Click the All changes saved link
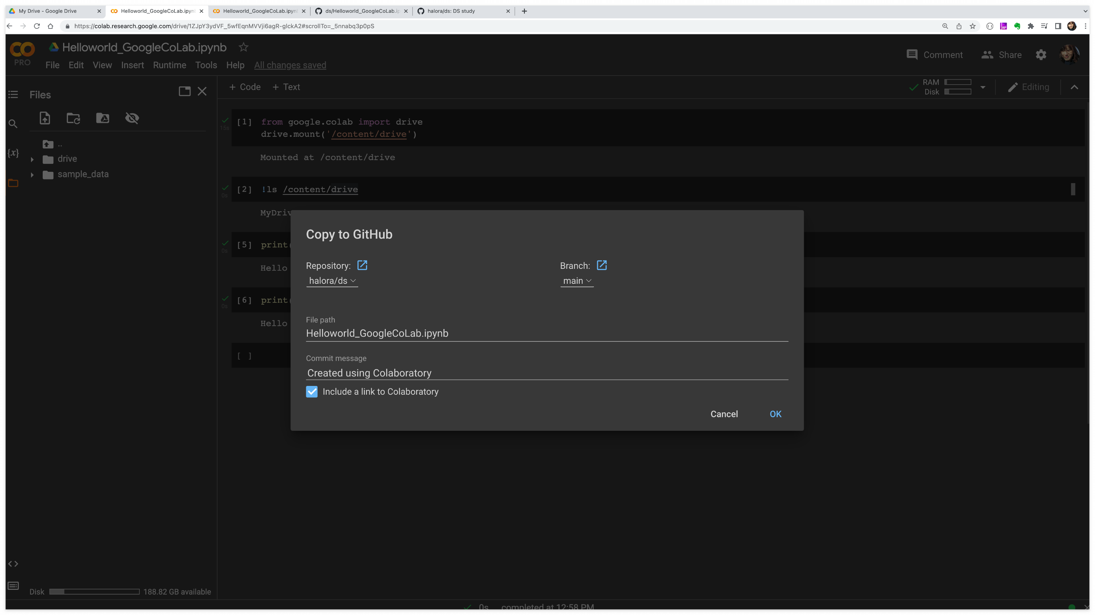 pos(290,65)
